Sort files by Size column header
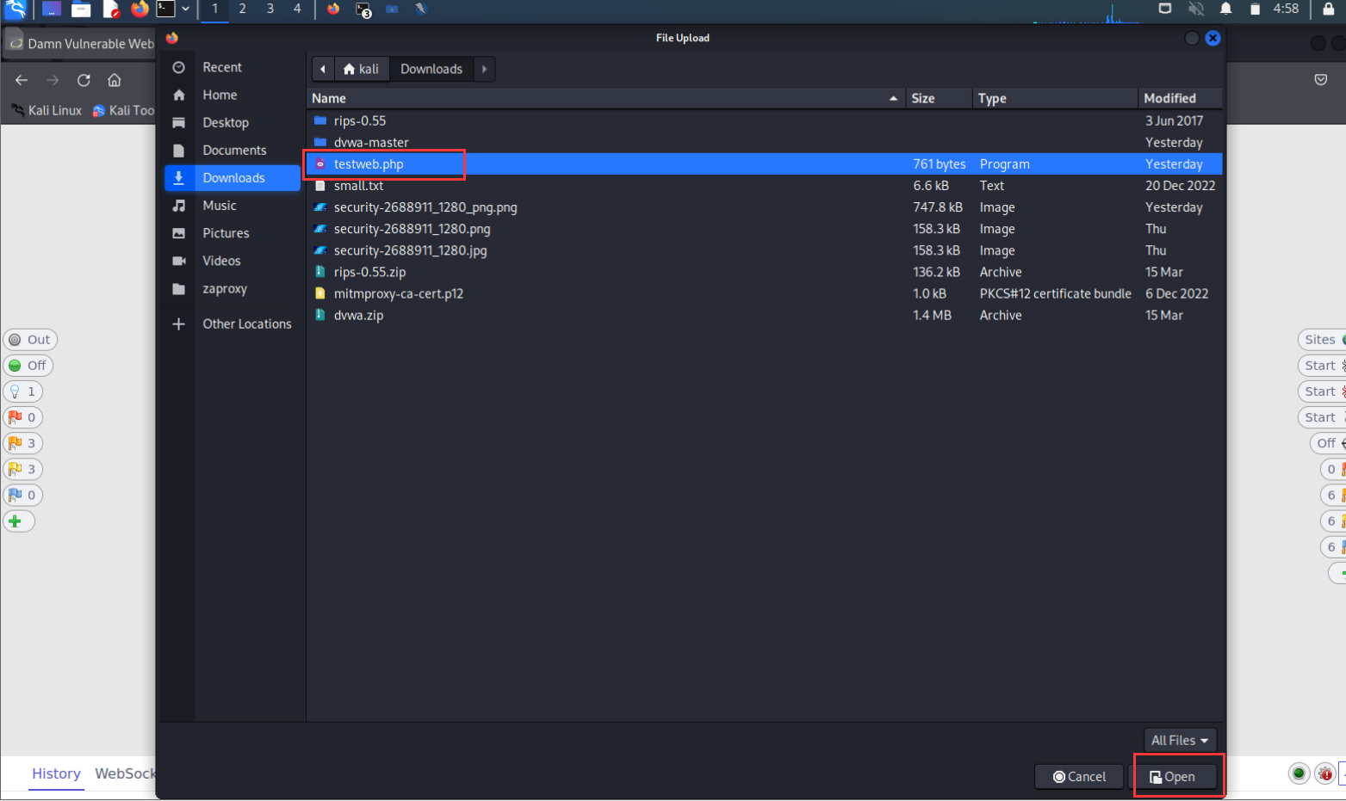This screenshot has width=1346, height=801. 939,98
